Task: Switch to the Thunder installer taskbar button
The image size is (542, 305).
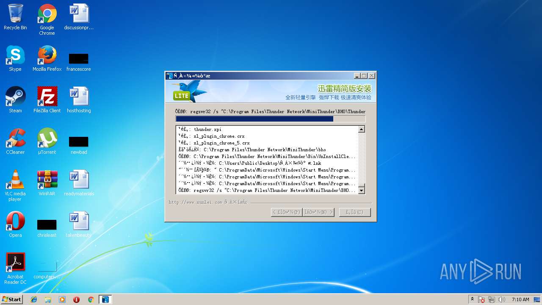Action: click(x=105, y=299)
